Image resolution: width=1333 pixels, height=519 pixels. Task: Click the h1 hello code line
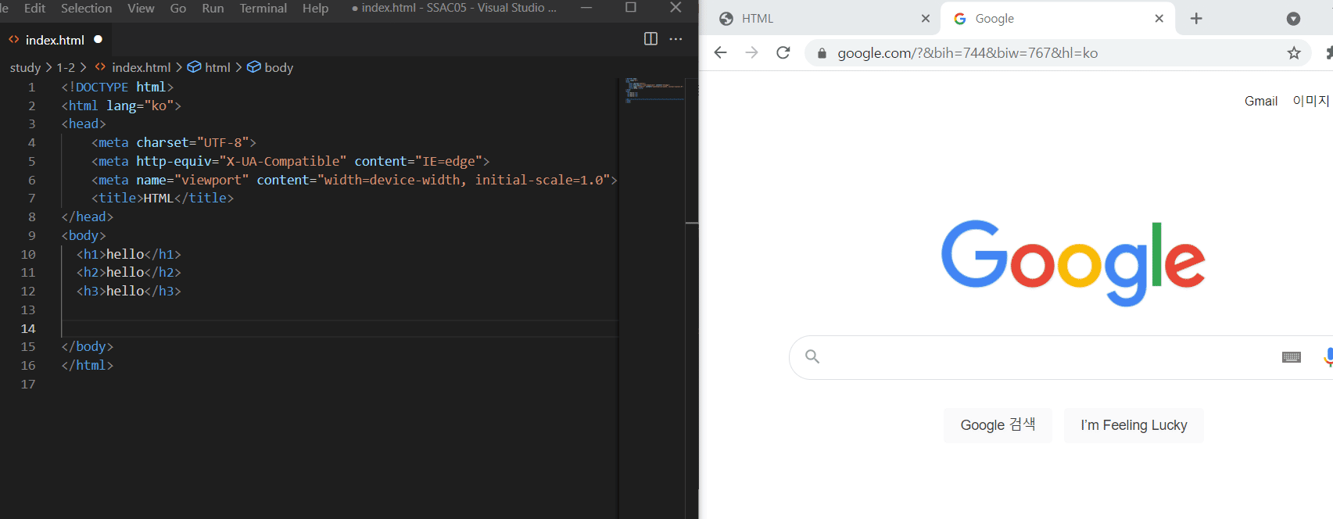pos(128,254)
